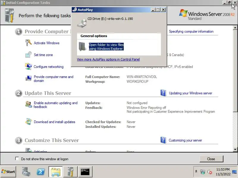Select Open folder to view files option

106,47
